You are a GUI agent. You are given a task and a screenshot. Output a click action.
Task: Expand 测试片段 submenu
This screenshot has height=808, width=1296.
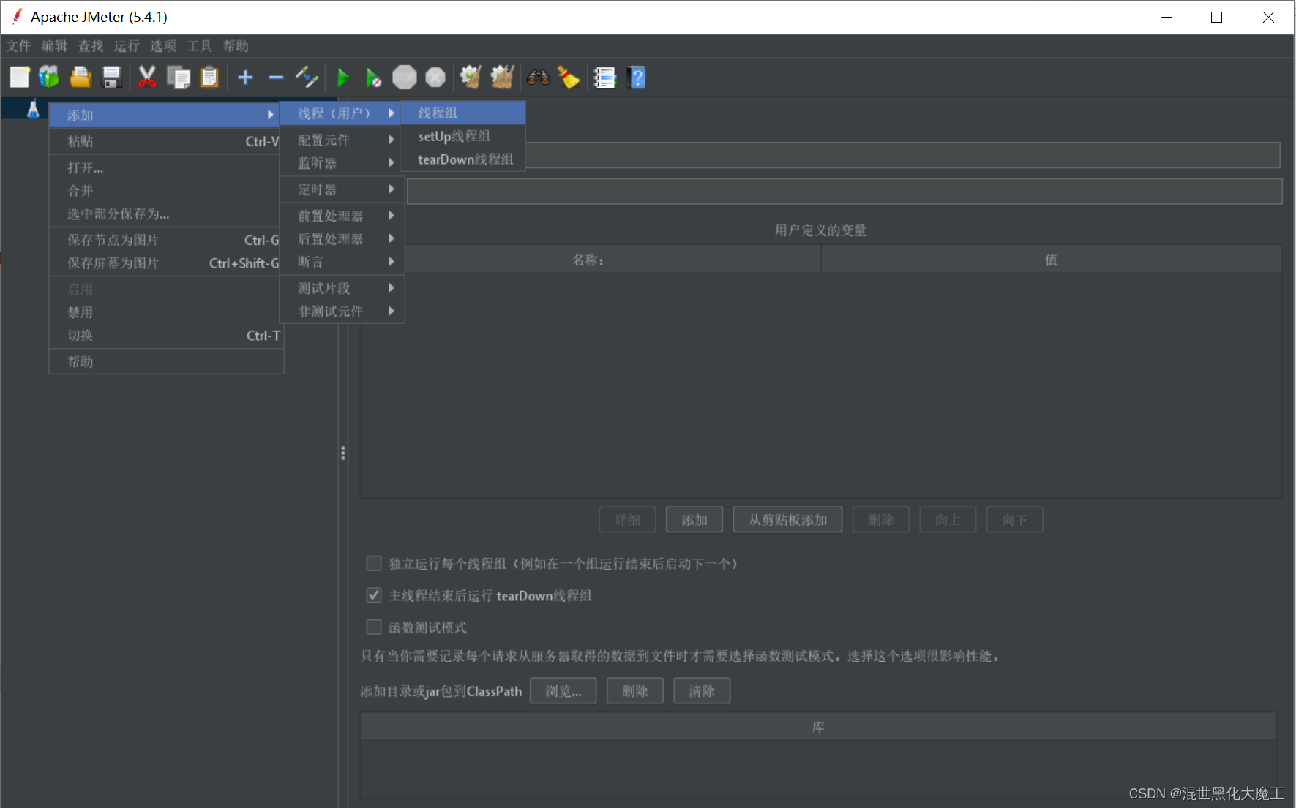click(342, 288)
